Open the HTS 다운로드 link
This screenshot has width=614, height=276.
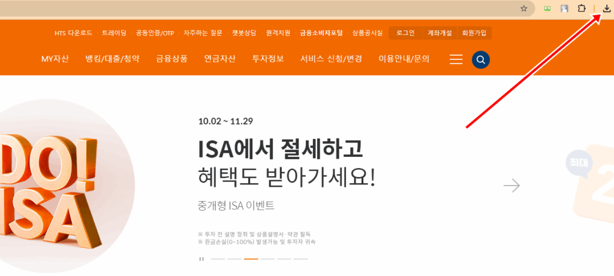tap(74, 33)
